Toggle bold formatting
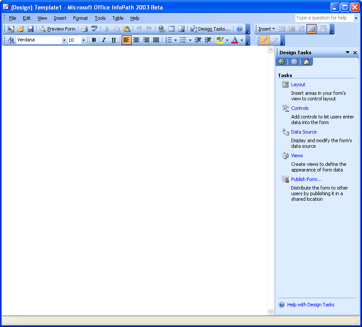Screen dimensions: 362x327 click(94, 40)
